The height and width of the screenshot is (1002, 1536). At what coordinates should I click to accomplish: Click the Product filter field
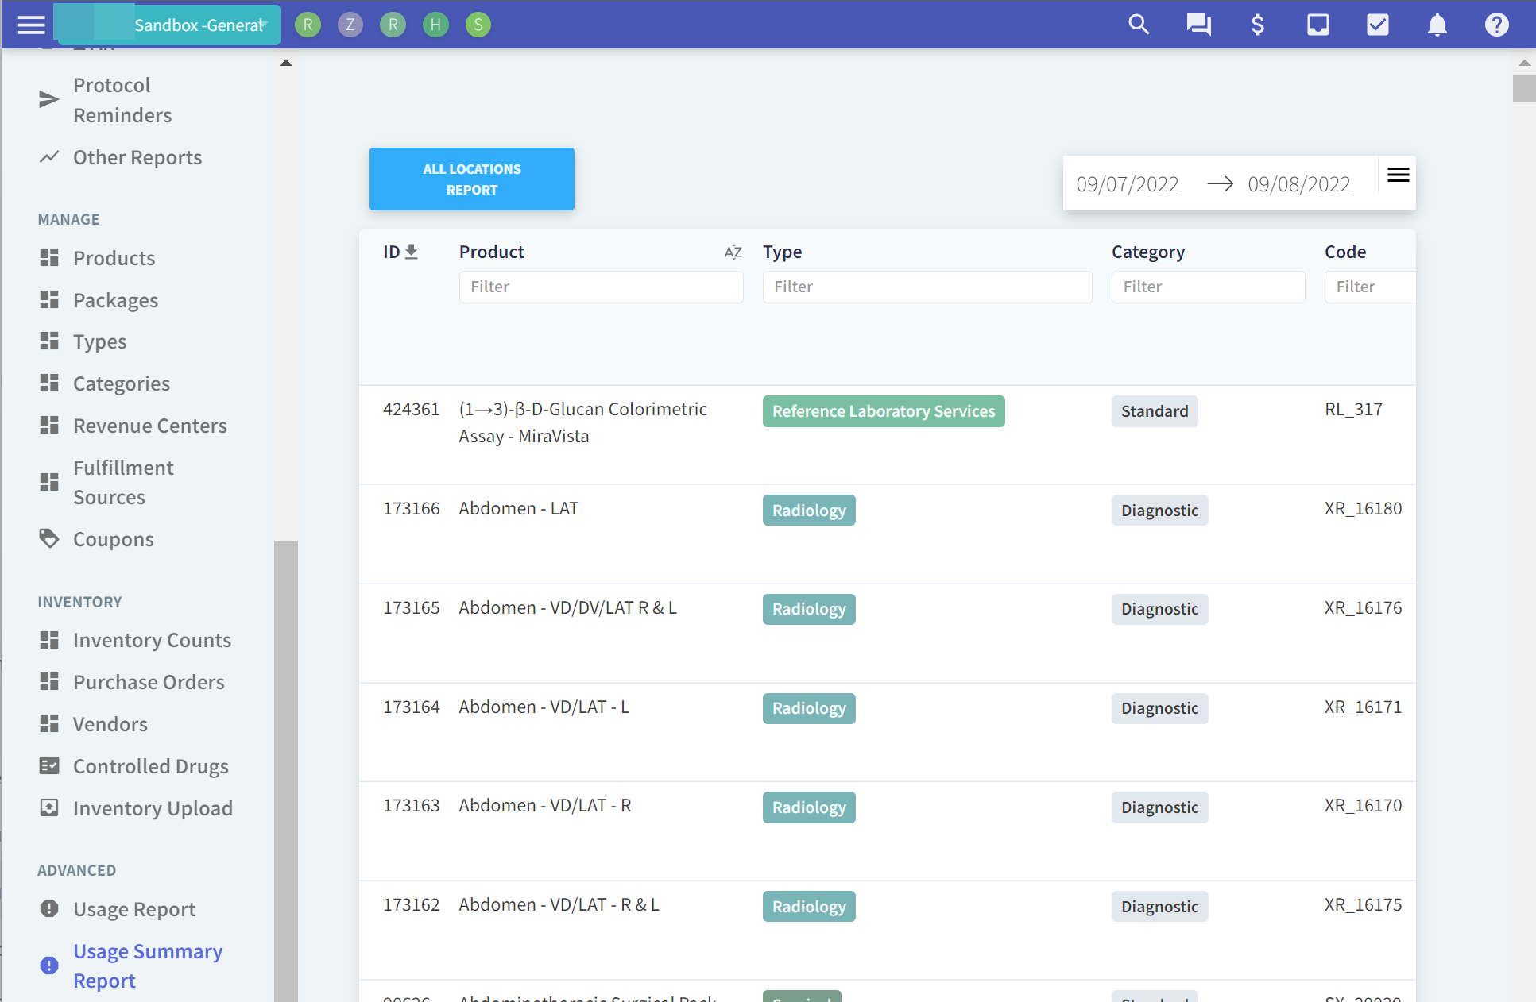(x=601, y=287)
